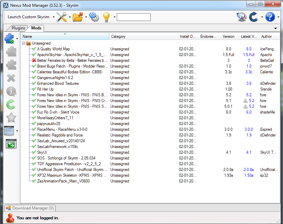This screenshot has width=283, height=224.
Task: Endorse mod with the grey star icon
Action: (x=11, y=118)
